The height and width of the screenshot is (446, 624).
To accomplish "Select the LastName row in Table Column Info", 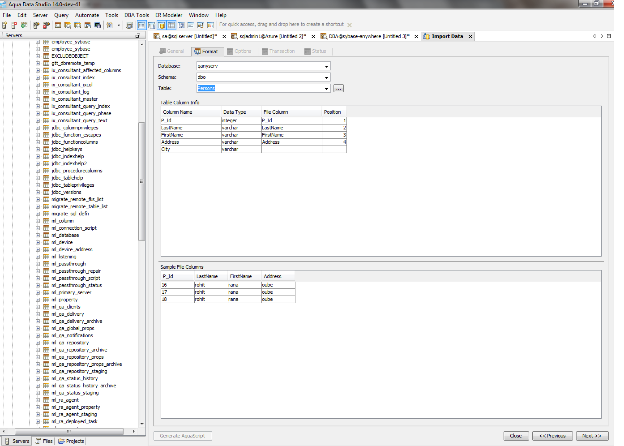I will click(253, 128).
